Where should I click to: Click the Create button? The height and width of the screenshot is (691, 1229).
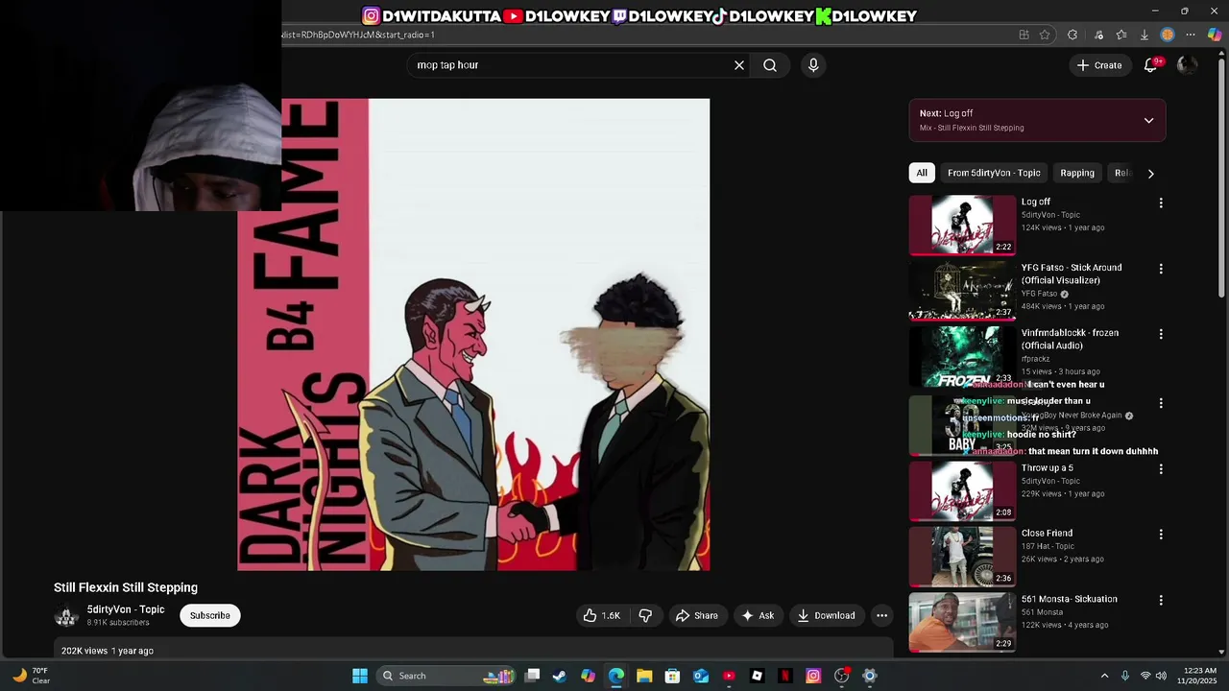pyautogui.click(x=1099, y=65)
